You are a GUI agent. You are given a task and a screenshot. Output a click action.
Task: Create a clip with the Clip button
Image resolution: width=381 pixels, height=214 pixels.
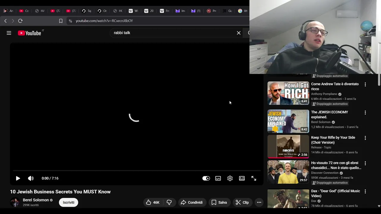click(x=242, y=202)
